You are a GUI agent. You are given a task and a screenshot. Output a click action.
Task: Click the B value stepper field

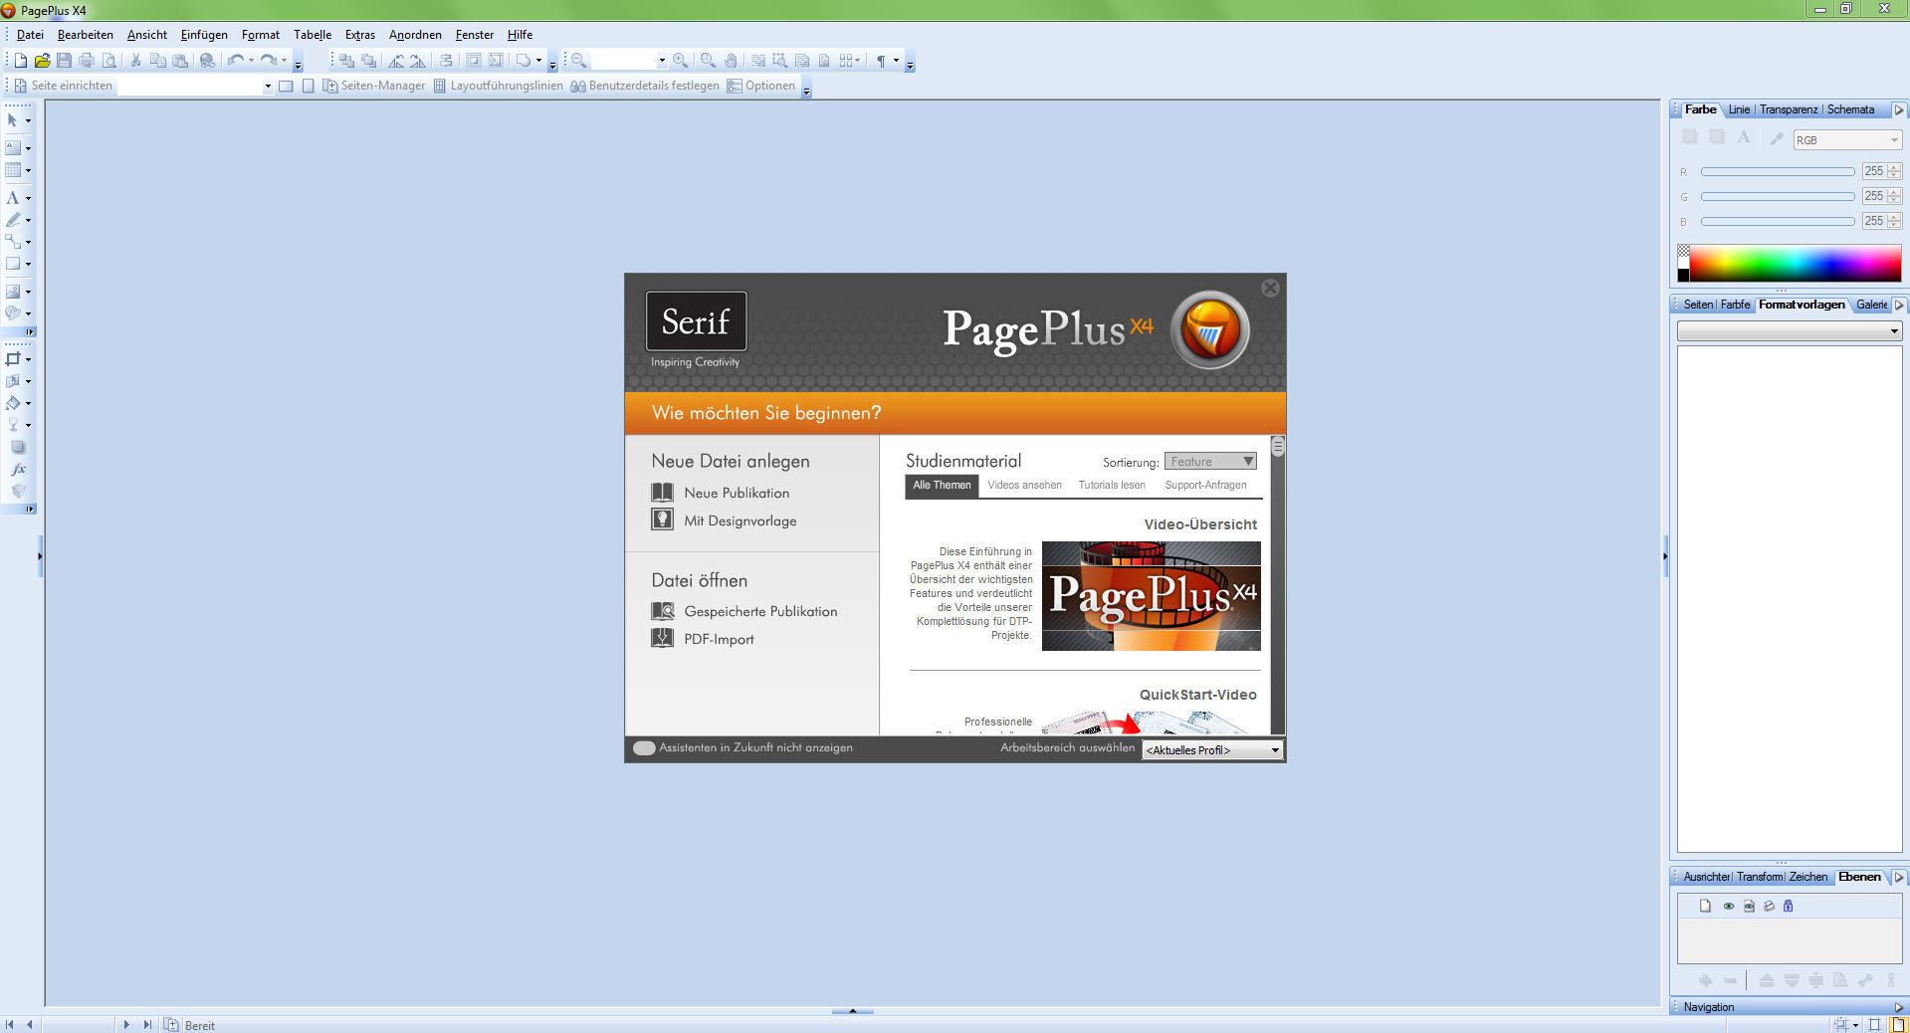[1881, 221]
